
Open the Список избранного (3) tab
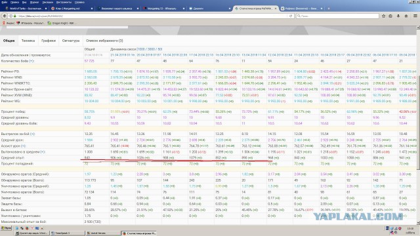tap(104, 41)
